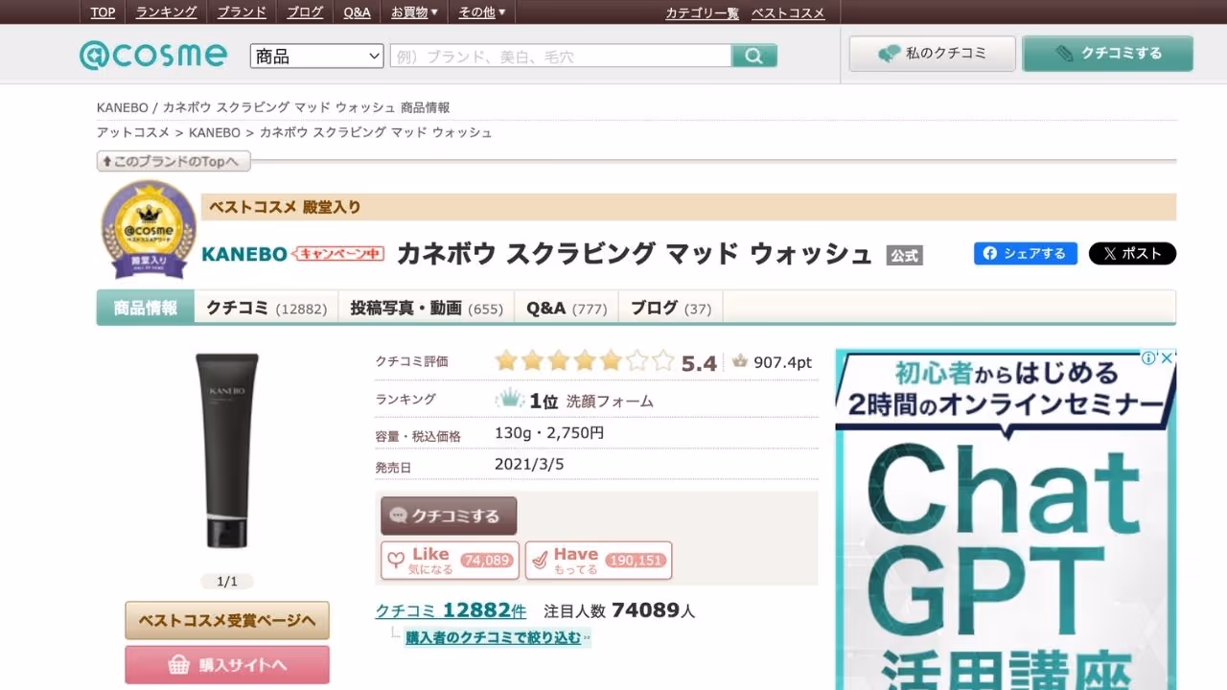Select the 商品情報 tab
Viewport: 1227px width, 690px height.
coord(146,308)
